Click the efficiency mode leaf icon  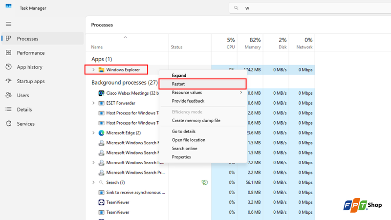[x=204, y=182]
